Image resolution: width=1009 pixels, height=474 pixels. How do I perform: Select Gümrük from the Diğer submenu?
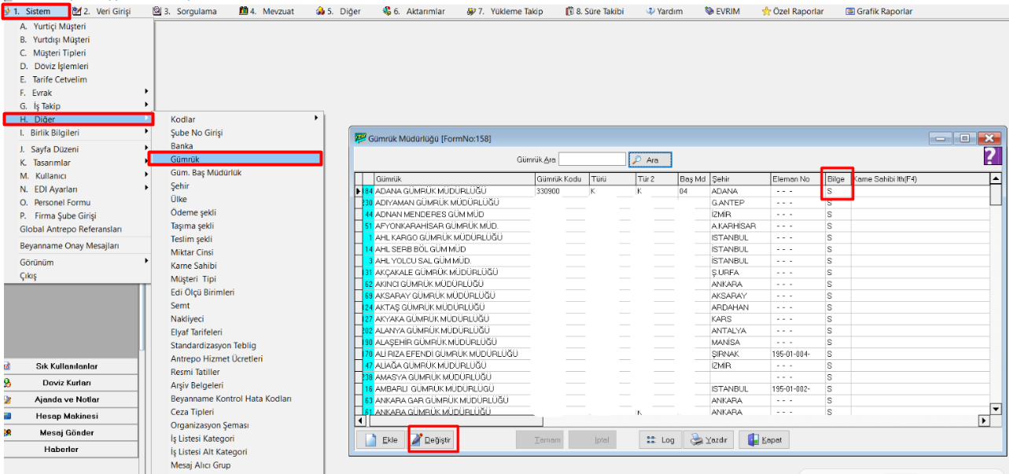coord(185,159)
